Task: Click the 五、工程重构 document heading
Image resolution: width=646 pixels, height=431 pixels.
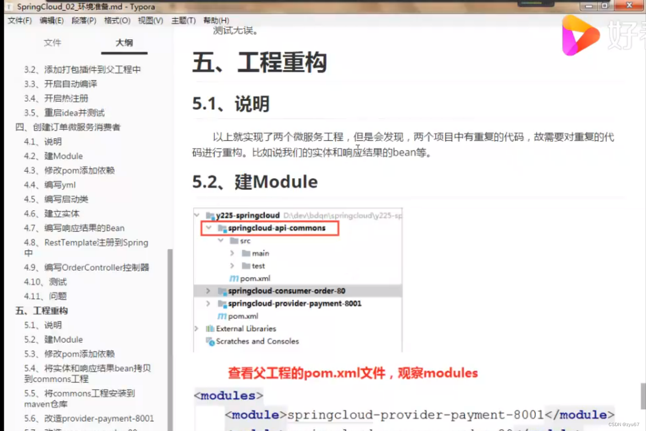Action: pos(259,62)
